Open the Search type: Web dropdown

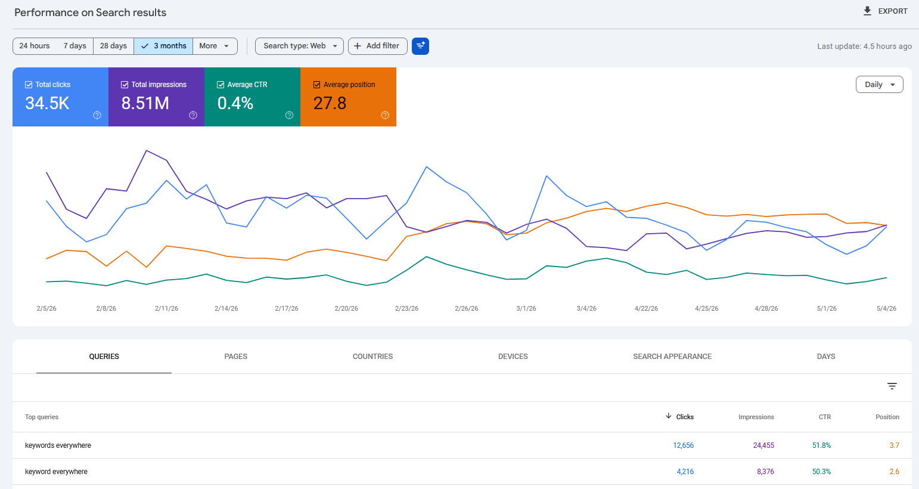(299, 46)
